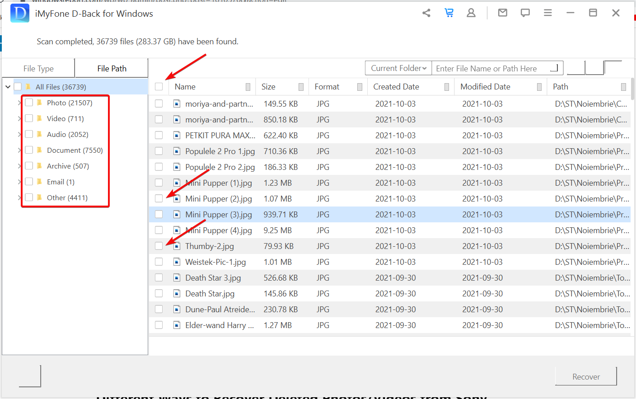The width and height of the screenshot is (636, 399).
Task: Open the hamburger menu icon
Action: coord(548,13)
